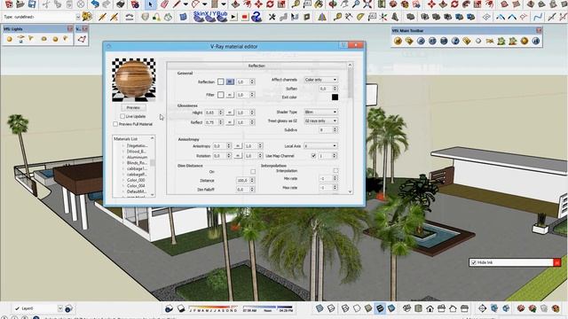Increase the Subdivs stepper value

click(x=335, y=128)
